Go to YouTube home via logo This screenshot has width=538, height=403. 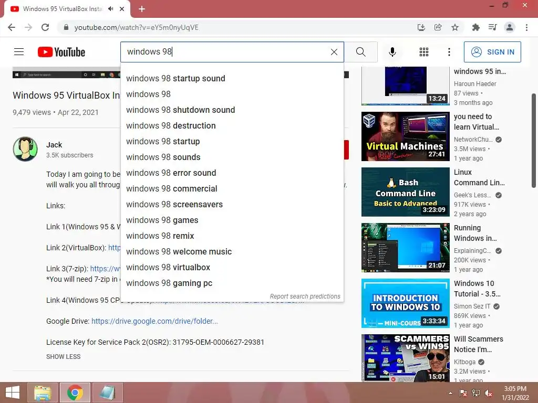pos(61,52)
